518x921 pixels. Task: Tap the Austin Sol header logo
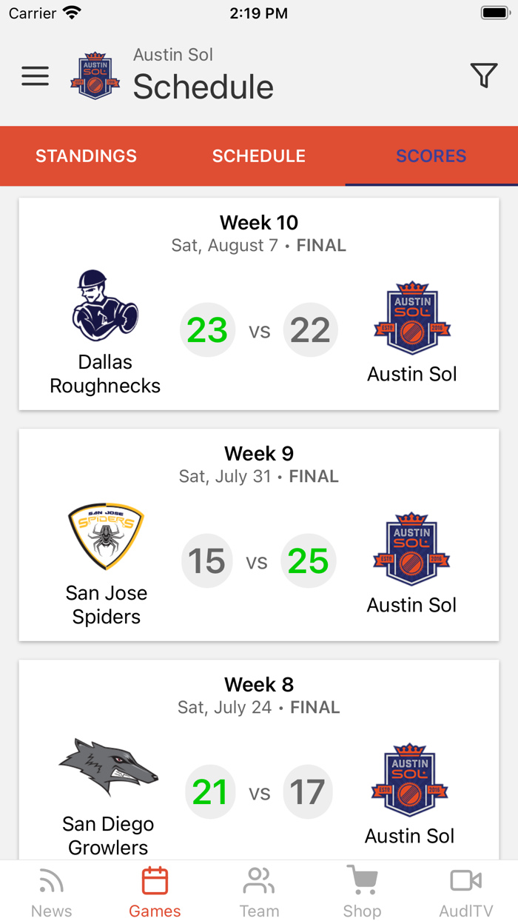pyautogui.click(x=95, y=76)
